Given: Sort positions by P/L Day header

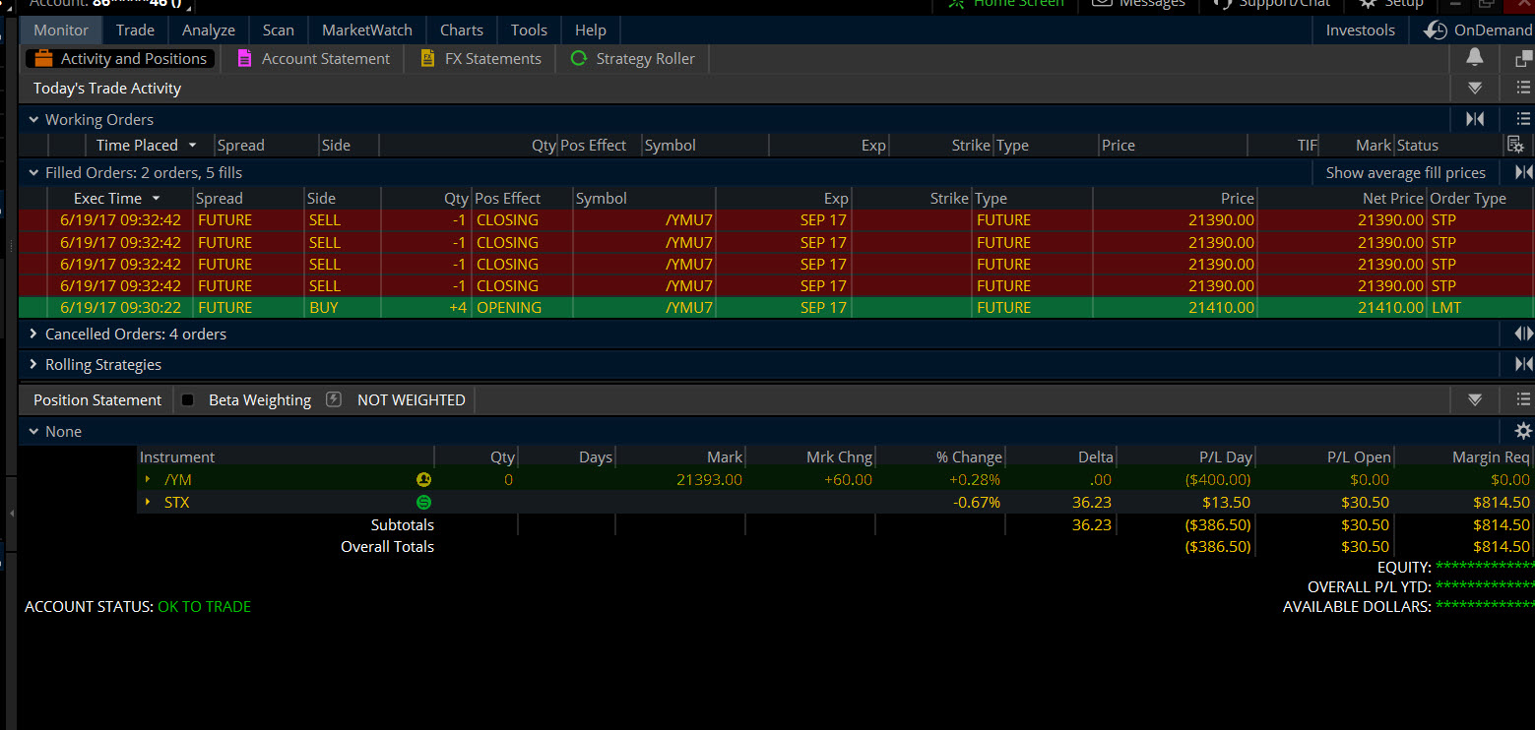Looking at the screenshot, I should 1226,456.
